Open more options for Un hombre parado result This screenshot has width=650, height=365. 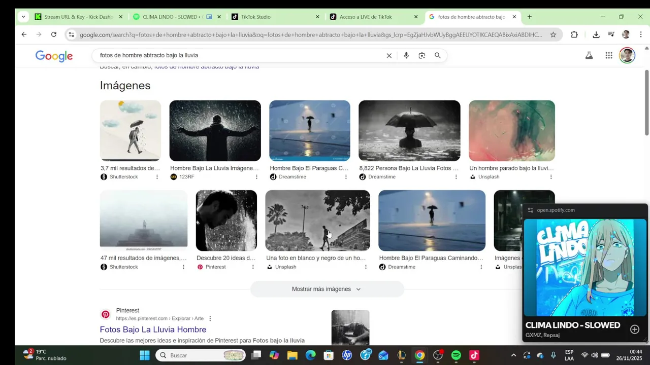pyautogui.click(x=551, y=177)
